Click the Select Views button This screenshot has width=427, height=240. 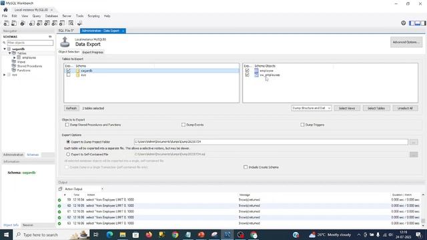347,108
